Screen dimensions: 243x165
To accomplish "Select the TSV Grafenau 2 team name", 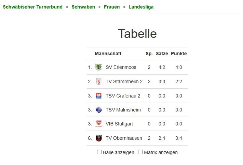I will (x=123, y=96).
